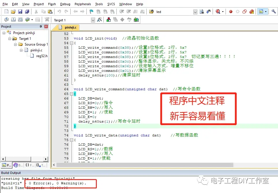Image resolution: width=278 pixels, height=193 pixels.
Task: Click the Save All icon
Action: 27,12
